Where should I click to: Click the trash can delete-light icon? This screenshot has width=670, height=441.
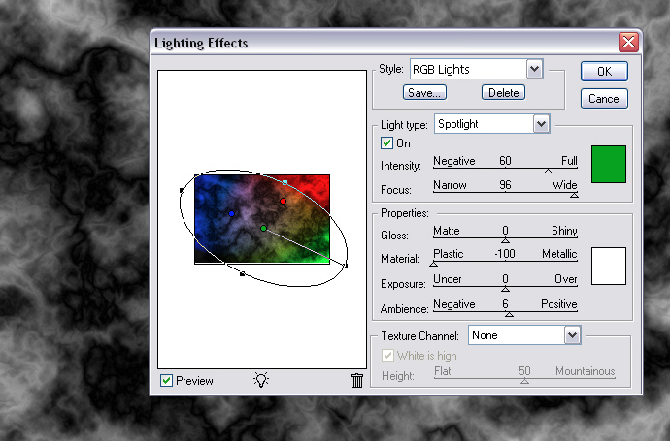tap(356, 380)
